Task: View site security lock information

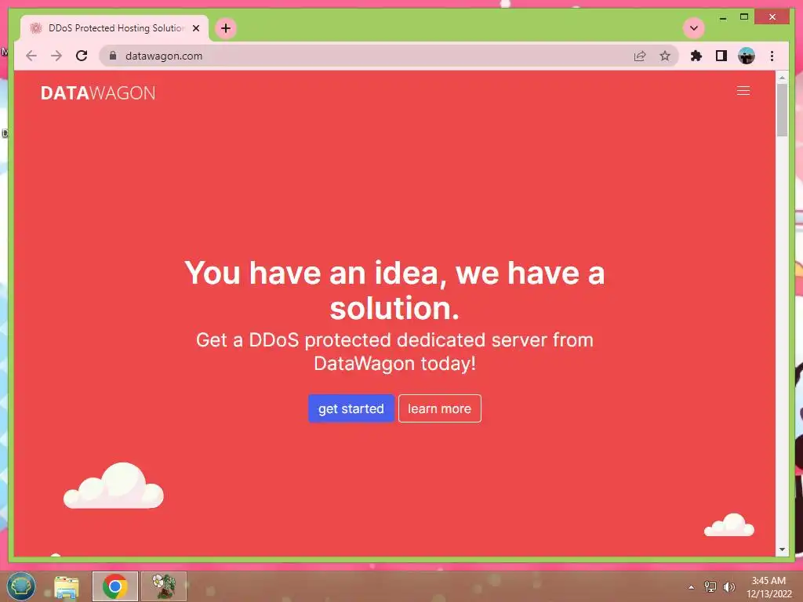Action: click(113, 56)
